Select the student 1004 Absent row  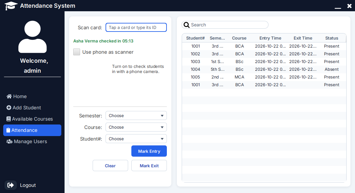(x=264, y=69)
